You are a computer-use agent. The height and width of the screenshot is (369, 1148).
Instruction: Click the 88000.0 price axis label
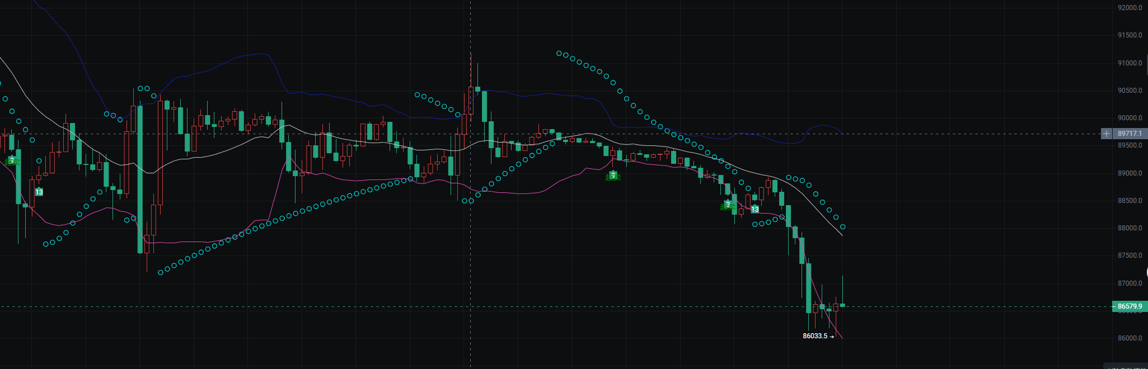pyautogui.click(x=1130, y=228)
